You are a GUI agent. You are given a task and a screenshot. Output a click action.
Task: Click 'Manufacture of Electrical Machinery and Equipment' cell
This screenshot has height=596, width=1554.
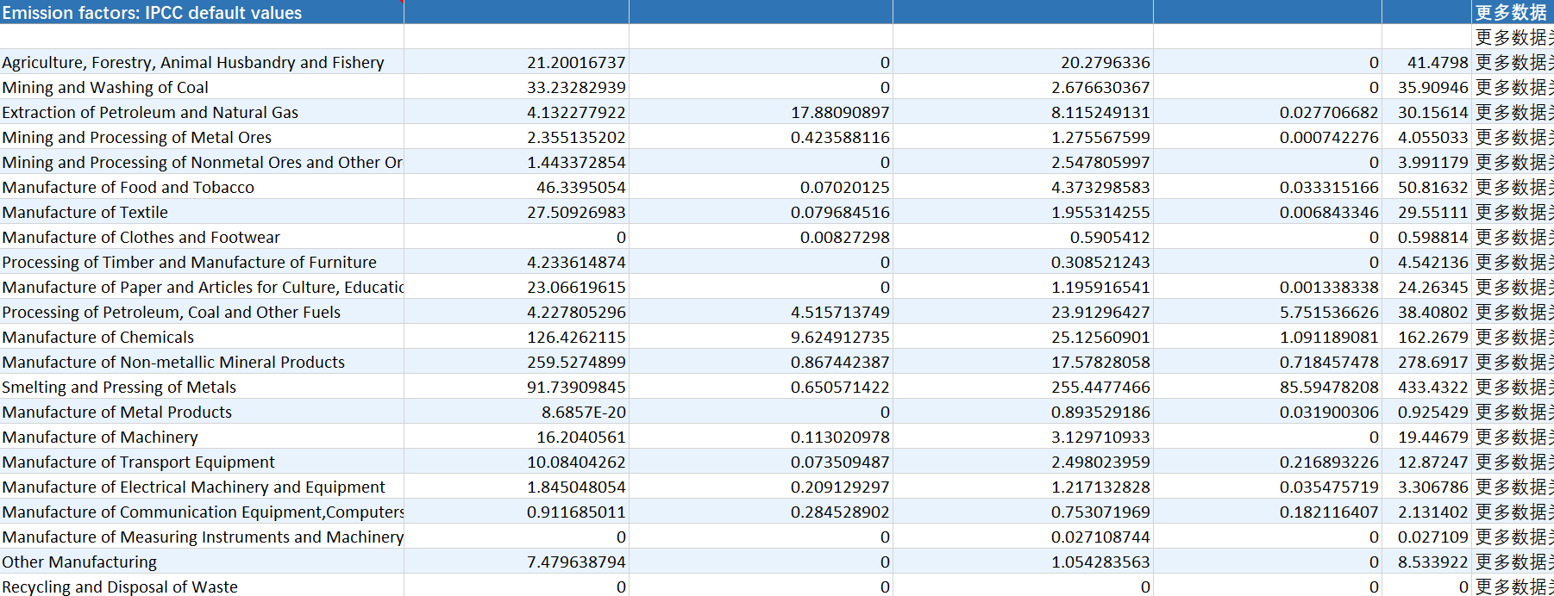click(202, 487)
